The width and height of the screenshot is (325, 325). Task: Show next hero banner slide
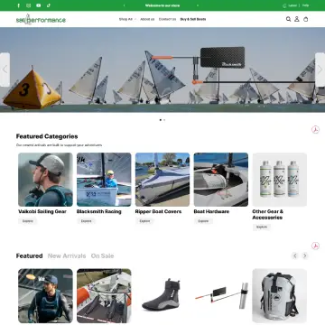[x=320, y=70]
